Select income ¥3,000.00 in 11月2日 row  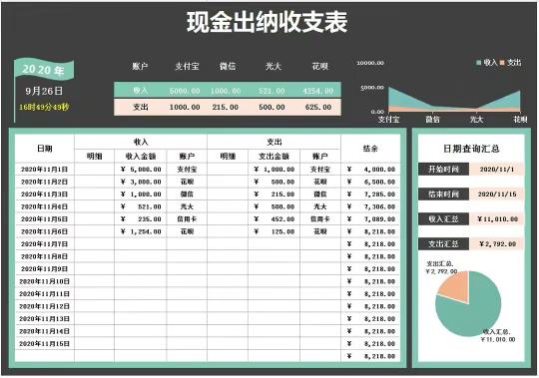tap(141, 182)
